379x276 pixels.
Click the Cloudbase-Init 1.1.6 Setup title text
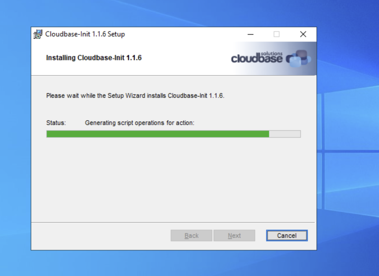coord(85,34)
